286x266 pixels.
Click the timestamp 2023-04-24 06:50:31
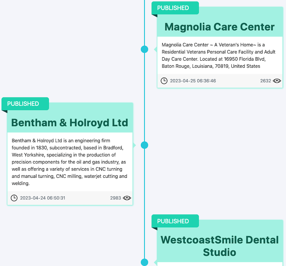42,198
